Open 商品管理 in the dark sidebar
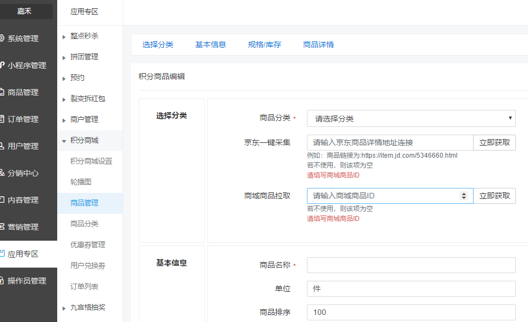 [x=23, y=92]
